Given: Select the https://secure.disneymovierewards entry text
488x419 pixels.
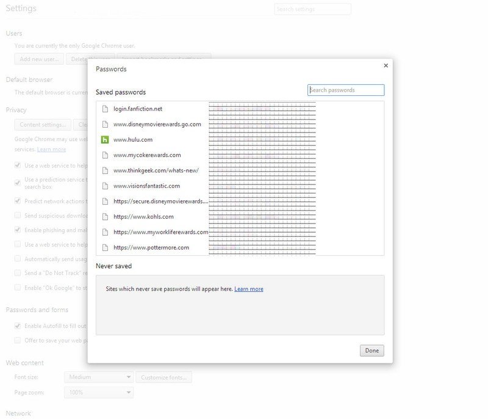Looking at the screenshot, I should click(x=160, y=201).
